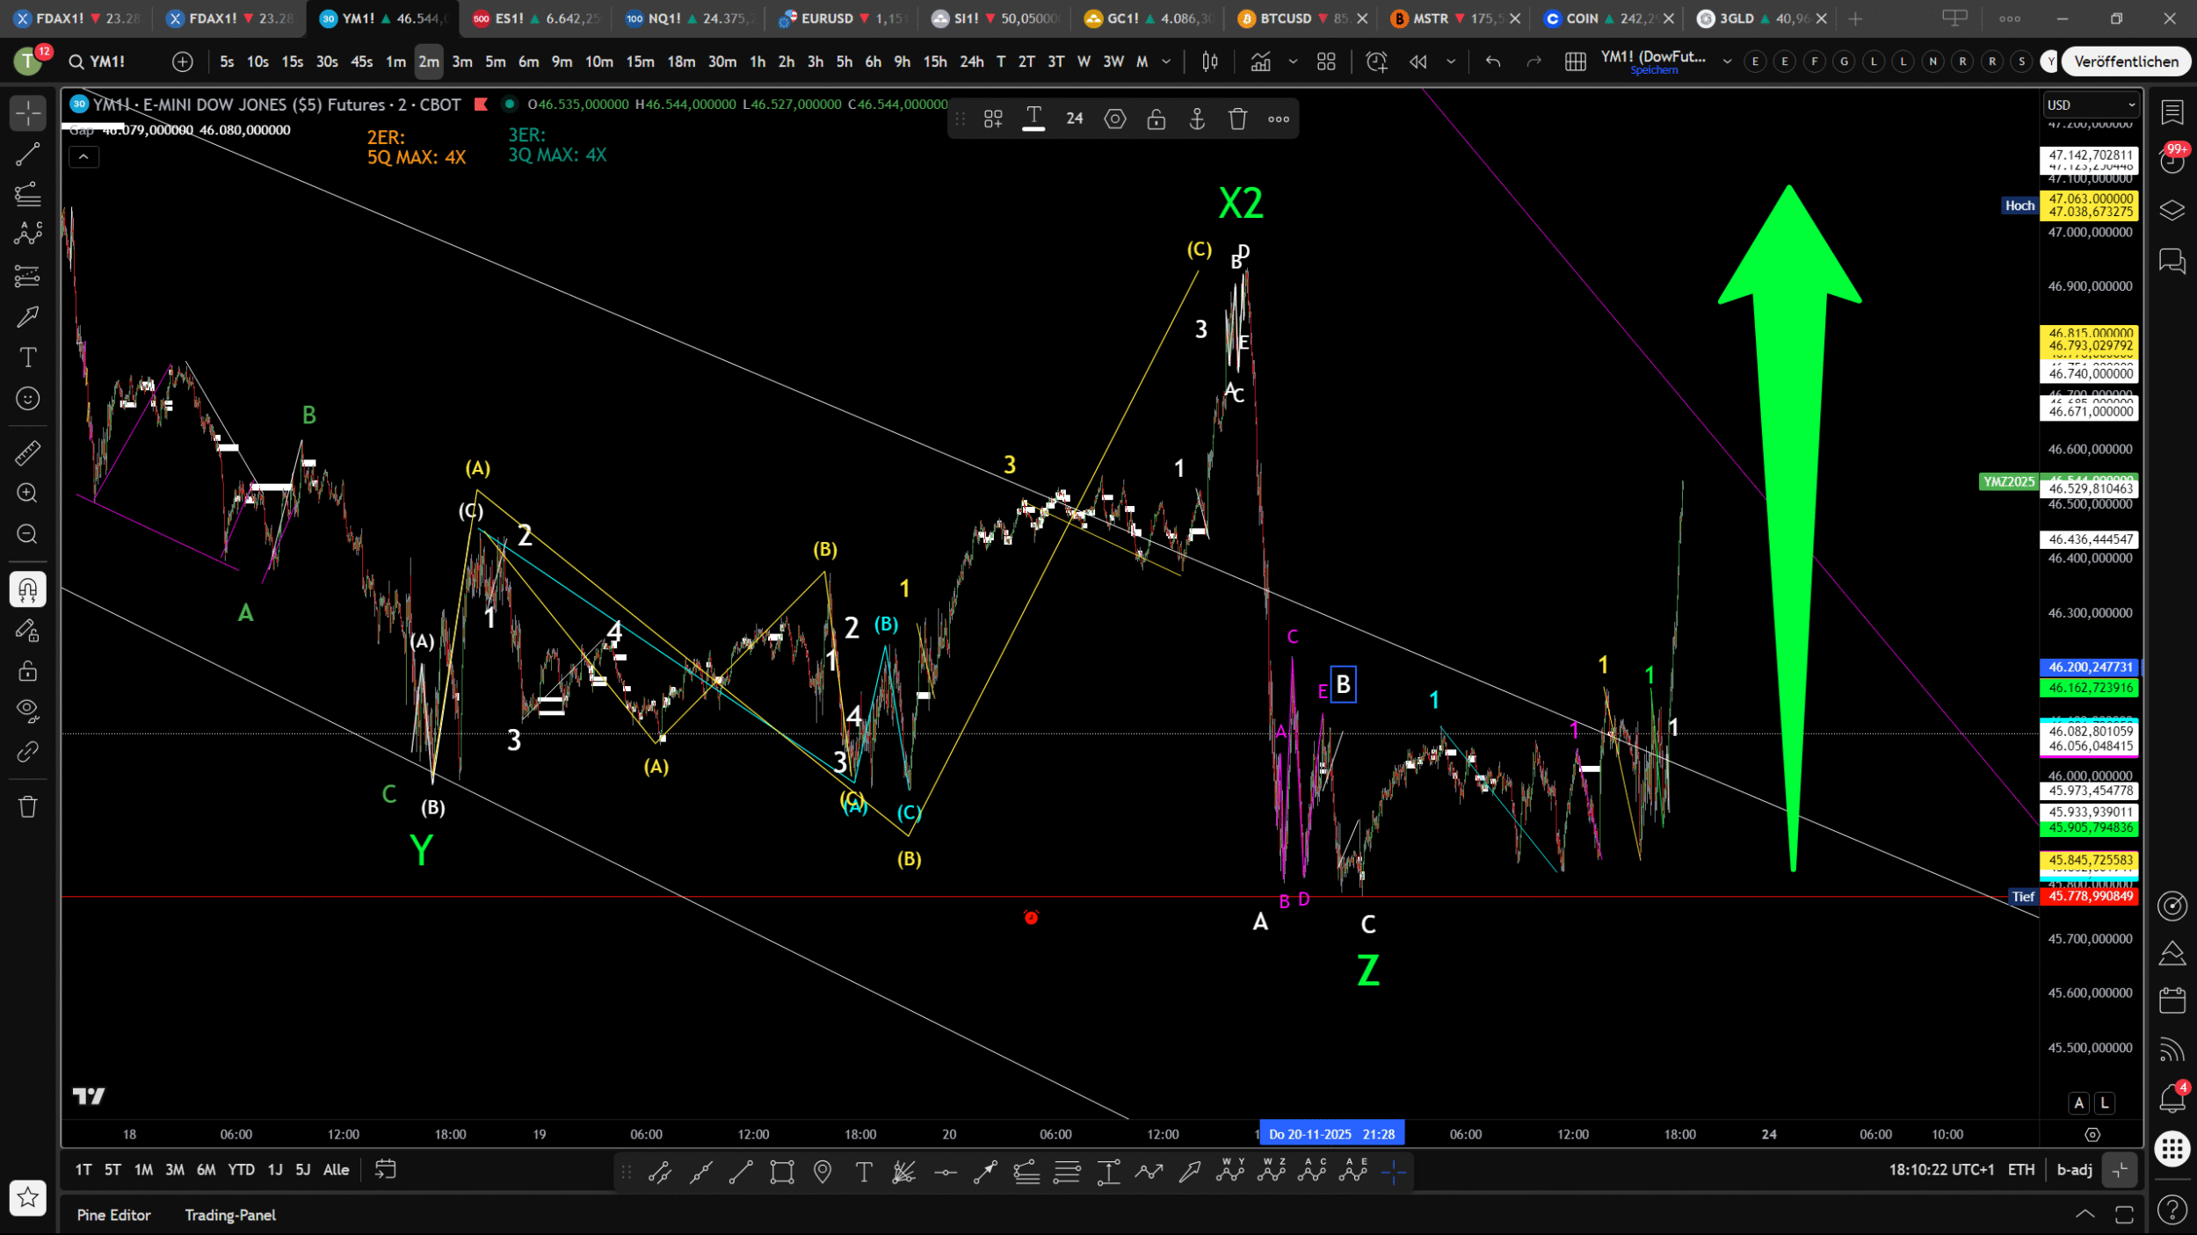The height and width of the screenshot is (1235, 2197).
Task: Select the Brush drawing tool
Action: coord(27,316)
